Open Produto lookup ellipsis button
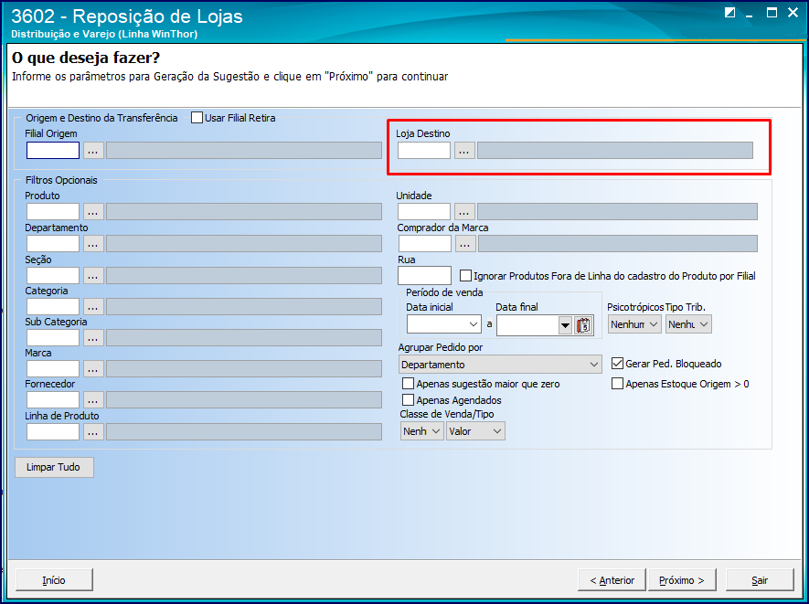The image size is (809, 604). (93, 211)
